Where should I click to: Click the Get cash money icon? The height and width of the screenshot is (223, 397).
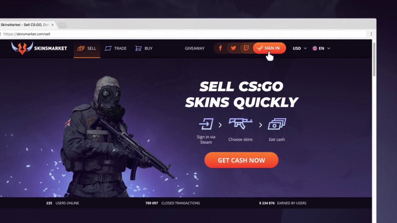point(277,124)
